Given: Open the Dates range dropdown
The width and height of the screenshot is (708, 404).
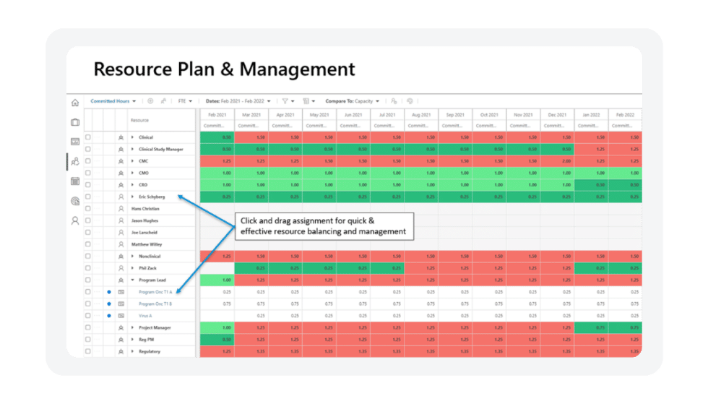Looking at the screenshot, I should [238, 101].
